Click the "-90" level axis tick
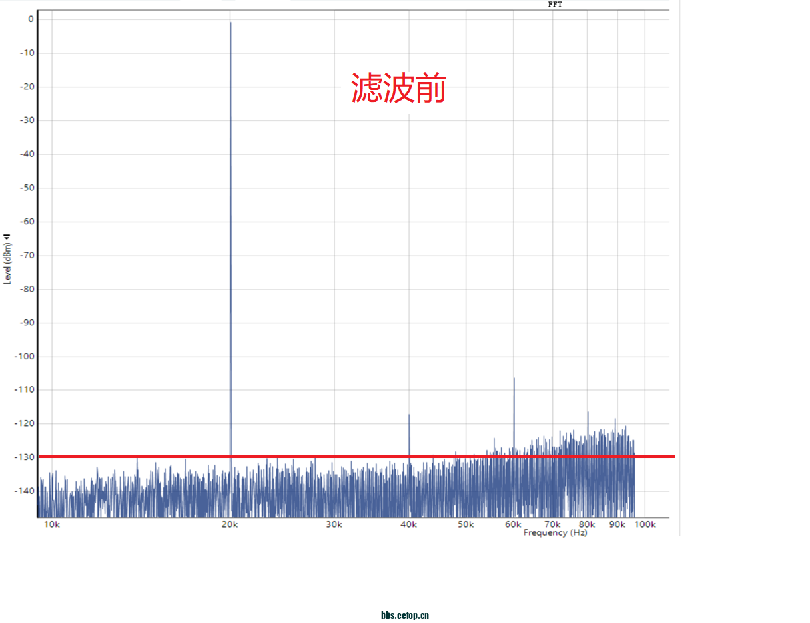Screen dimensions: 810x623 pos(27,323)
